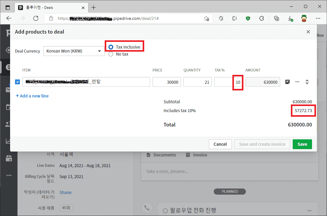Click the Quantity field showing 21
327x216 pixels.
(x=197, y=82)
